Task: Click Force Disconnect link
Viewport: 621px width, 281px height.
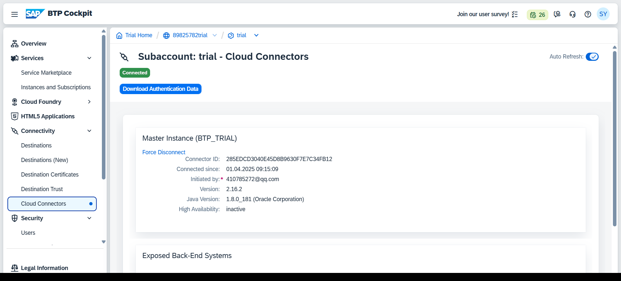Action: [x=164, y=152]
